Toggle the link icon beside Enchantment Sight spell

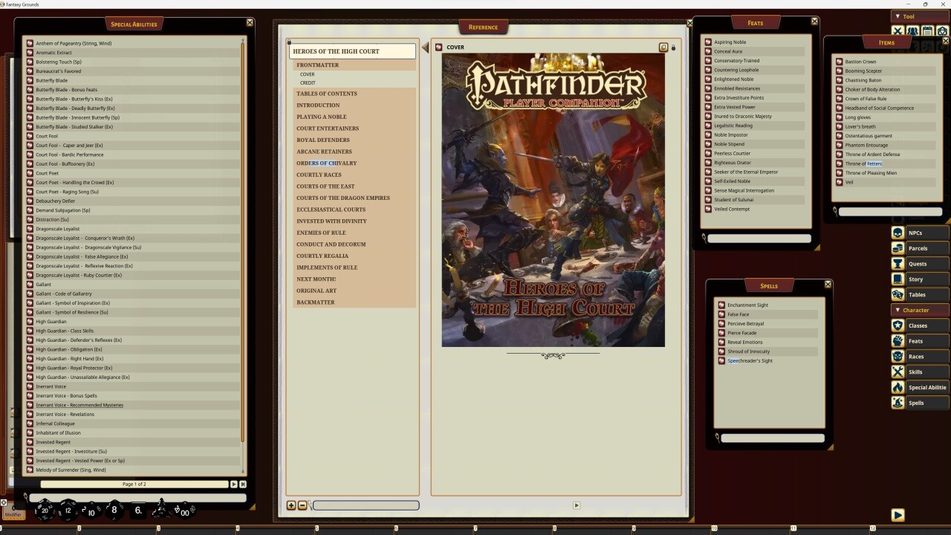[x=721, y=305]
